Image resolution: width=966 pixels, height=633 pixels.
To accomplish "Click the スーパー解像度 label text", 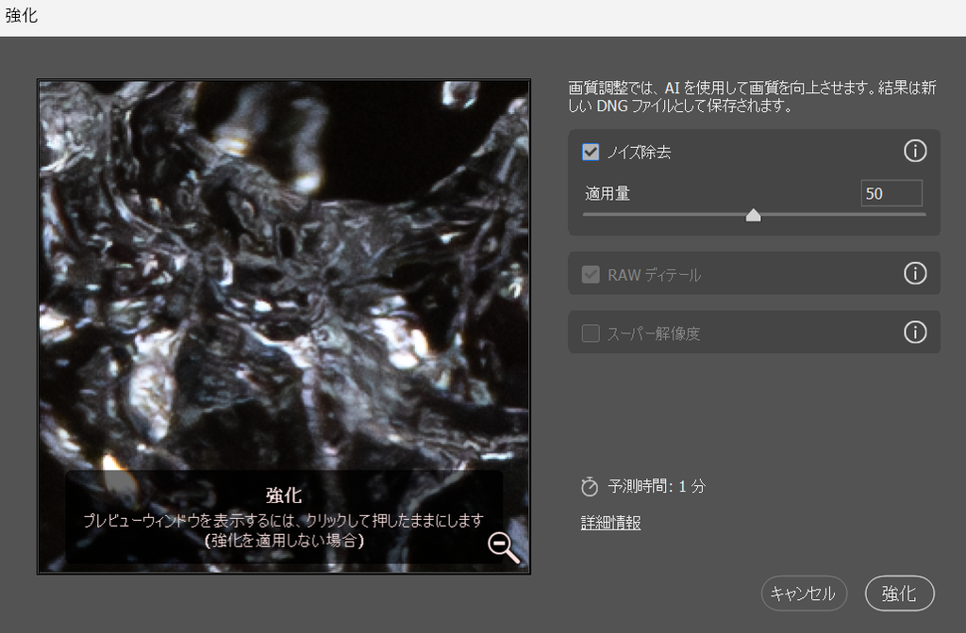I will [x=653, y=333].
